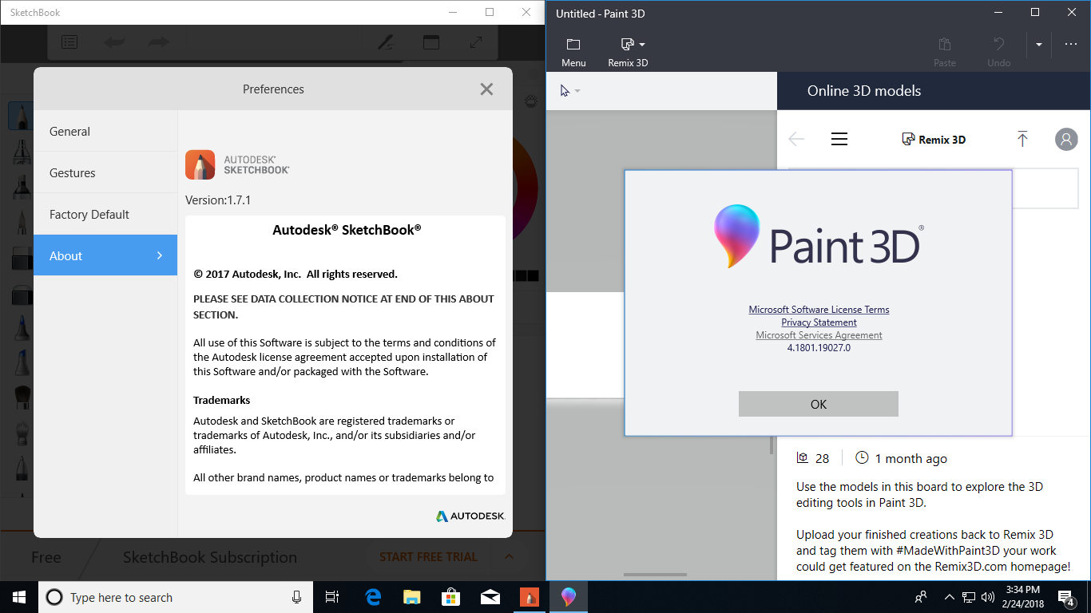Image resolution: width=1091 pixels, height=613 pixels.
Task: Click the SketchBook fullscreen arrows icon
Action: pyautogui.click(x=476, y=42)
